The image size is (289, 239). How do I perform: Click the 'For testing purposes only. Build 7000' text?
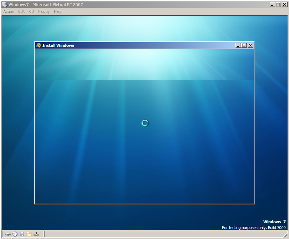pos(254,228)
